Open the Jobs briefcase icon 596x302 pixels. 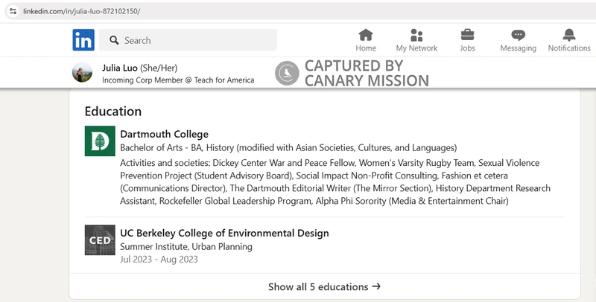[x=467, y=35]
